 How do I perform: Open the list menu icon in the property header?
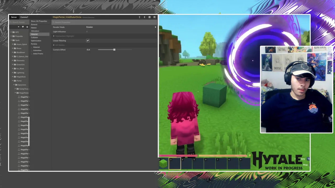coord(149,17)
